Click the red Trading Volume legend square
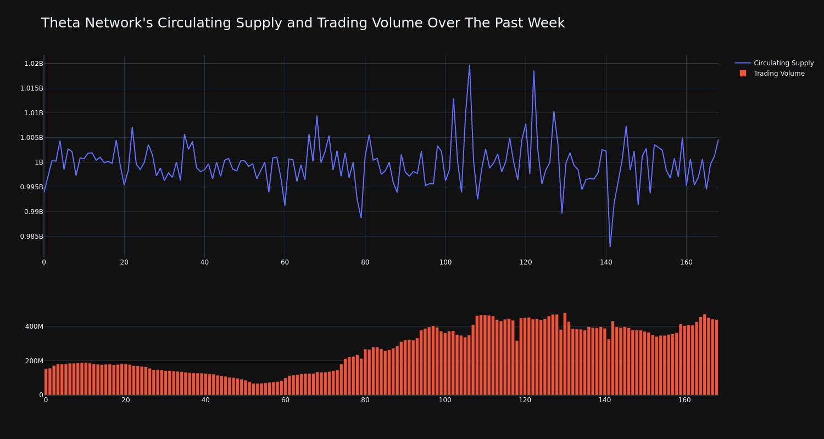 (x=743, y=74)
